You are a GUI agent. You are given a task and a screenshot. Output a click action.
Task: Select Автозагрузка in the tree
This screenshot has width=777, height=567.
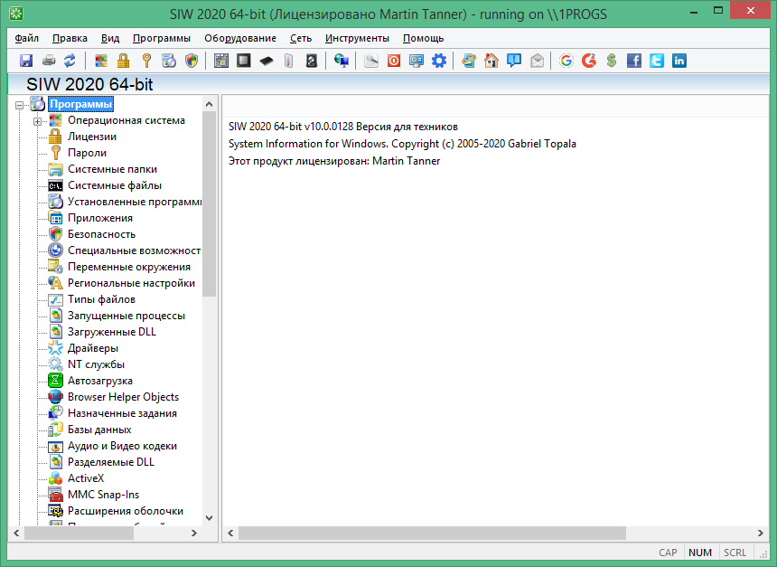click(x=99, y=381)
